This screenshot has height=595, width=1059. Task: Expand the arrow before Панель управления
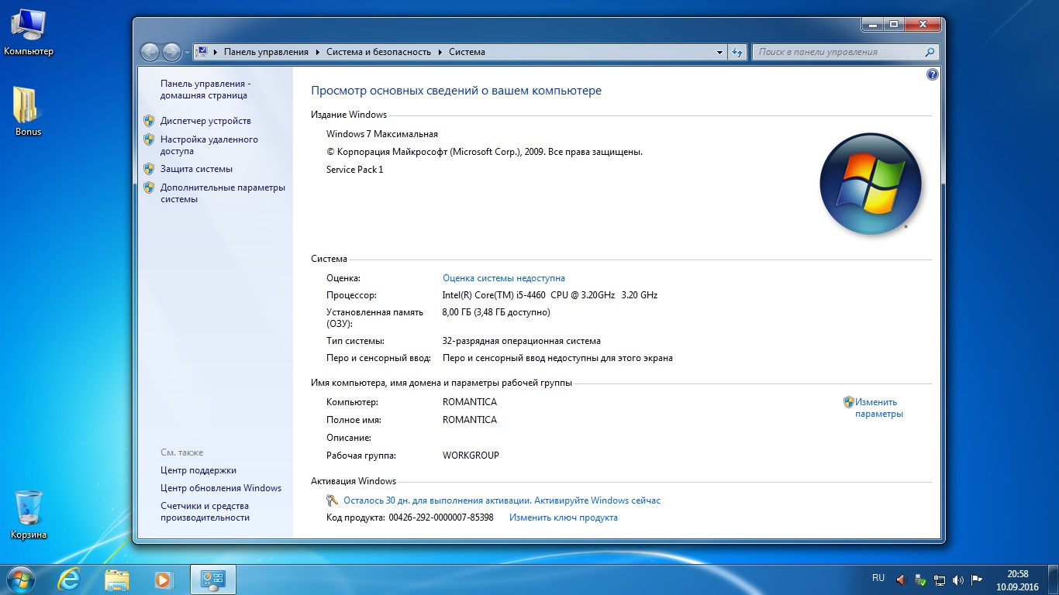[x=216, y=52]
